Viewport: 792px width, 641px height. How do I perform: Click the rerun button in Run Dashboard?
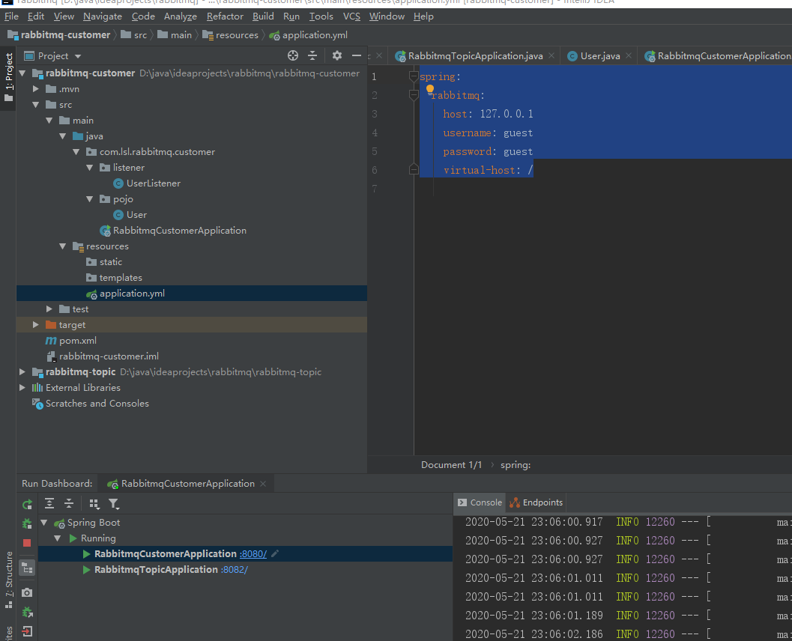coord(27,505)
